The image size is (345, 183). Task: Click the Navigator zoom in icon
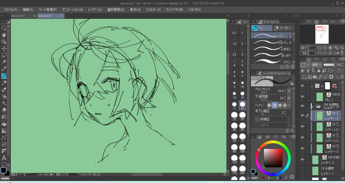pos(325,48)
